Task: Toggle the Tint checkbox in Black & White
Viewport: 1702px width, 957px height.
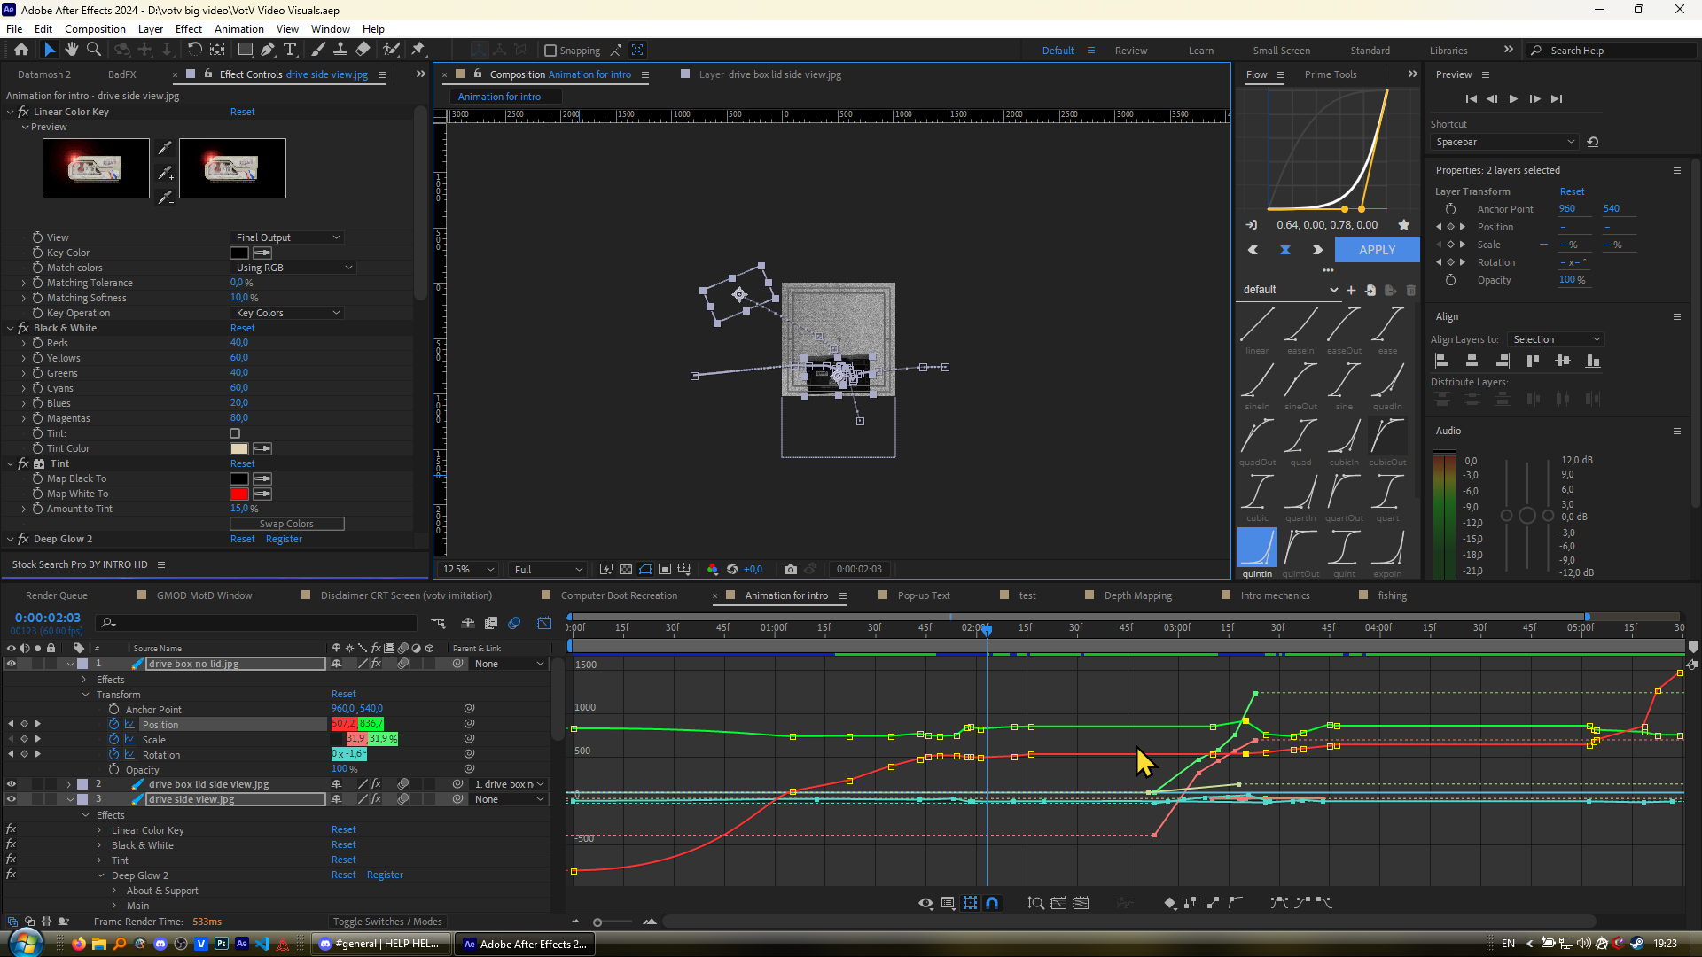Action: coord(235,433)
